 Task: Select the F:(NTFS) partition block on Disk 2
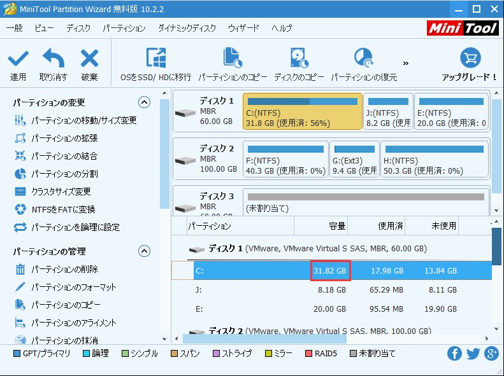[285, 159]
